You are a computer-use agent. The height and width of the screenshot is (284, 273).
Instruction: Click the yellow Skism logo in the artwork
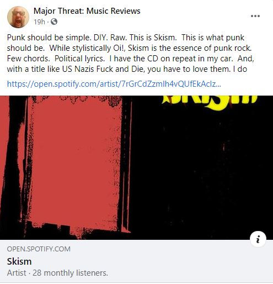coord(210,102)
